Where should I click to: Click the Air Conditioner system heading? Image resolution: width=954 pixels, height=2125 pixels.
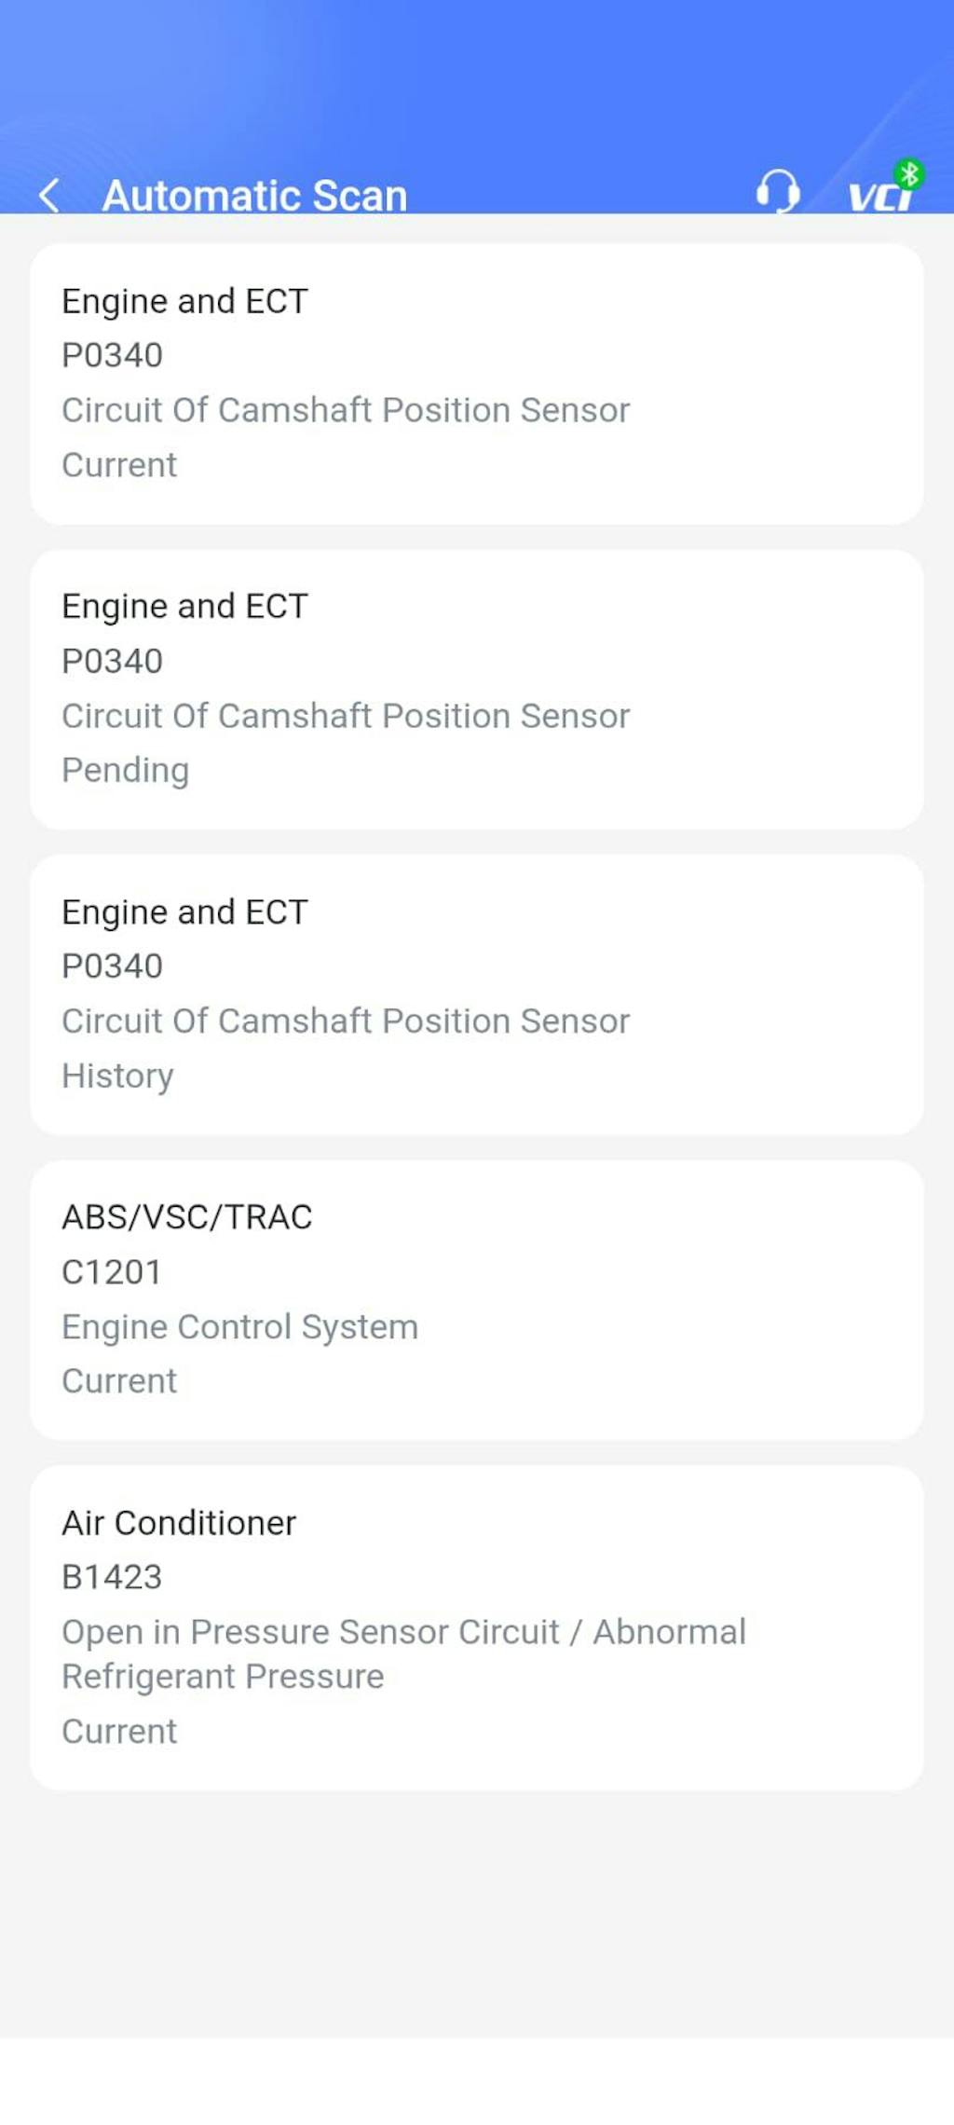(179, 1523)
